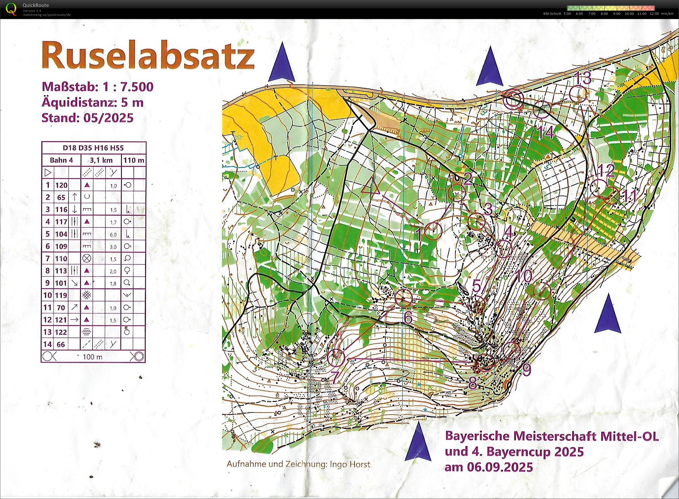
Task: Click the crossed circle symbol for control 7
Action: (87, 259)
